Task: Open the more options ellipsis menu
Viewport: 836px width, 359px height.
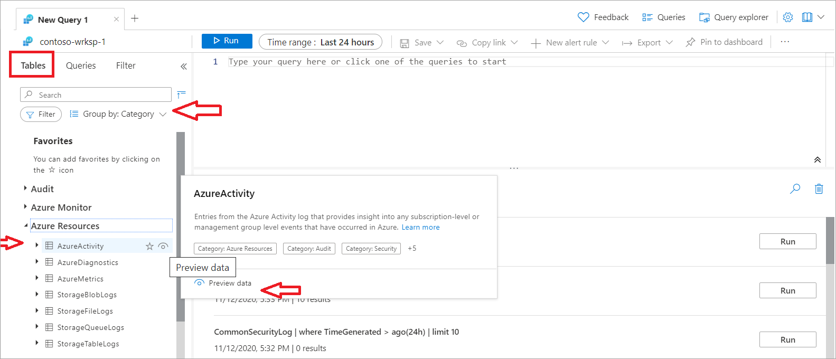Action: click(x=785, y=42)
